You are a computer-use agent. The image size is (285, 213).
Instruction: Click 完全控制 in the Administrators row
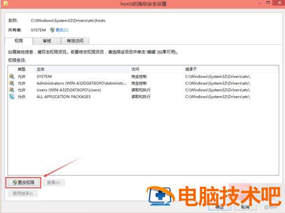pos(139,83)
